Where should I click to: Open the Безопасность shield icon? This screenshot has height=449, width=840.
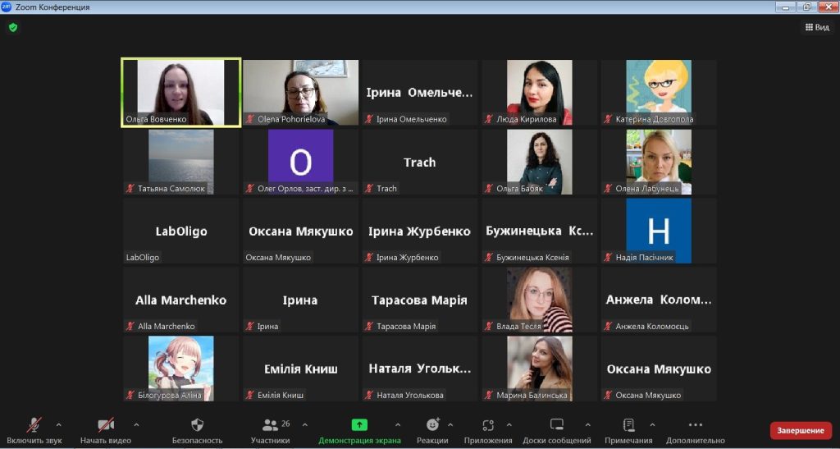pyautogui.click(x=197, y=425)
